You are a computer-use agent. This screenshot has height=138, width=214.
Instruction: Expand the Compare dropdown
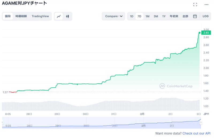(x=113, y=16)
